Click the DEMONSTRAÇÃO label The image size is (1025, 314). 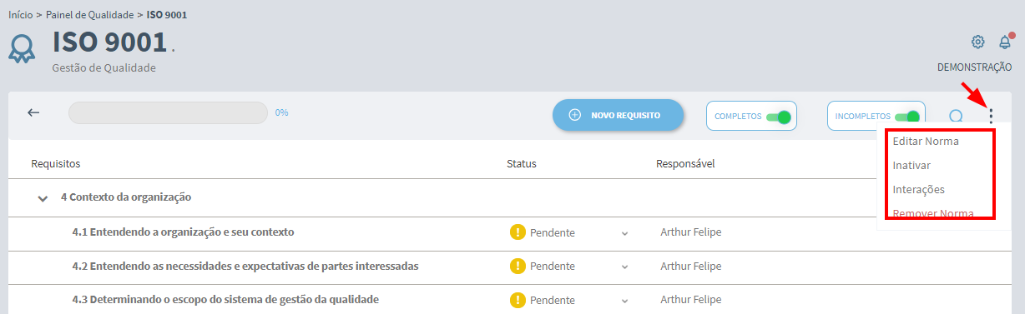(x=974, y=67)
